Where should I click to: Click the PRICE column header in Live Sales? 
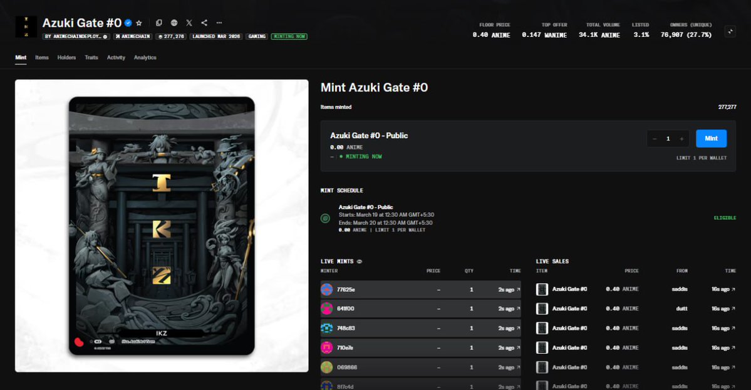tap(631, 271)
